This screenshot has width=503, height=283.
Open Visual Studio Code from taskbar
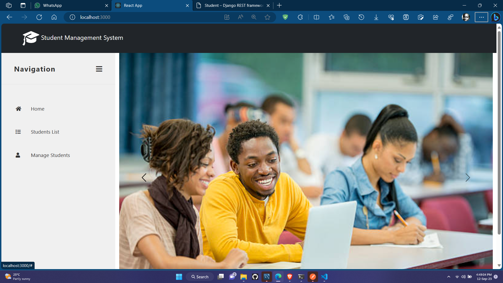[324, 277]
